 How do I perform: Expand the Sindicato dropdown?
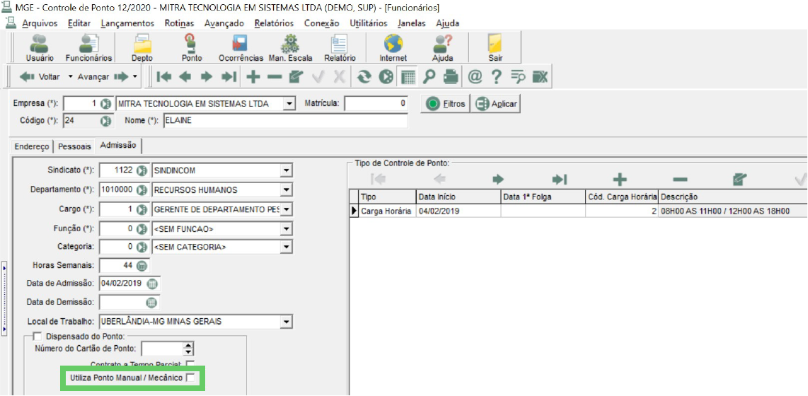[x=287, y=170]
